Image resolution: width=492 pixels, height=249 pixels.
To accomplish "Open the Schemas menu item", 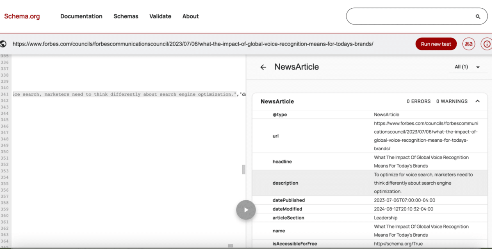I will click(126, 16).
